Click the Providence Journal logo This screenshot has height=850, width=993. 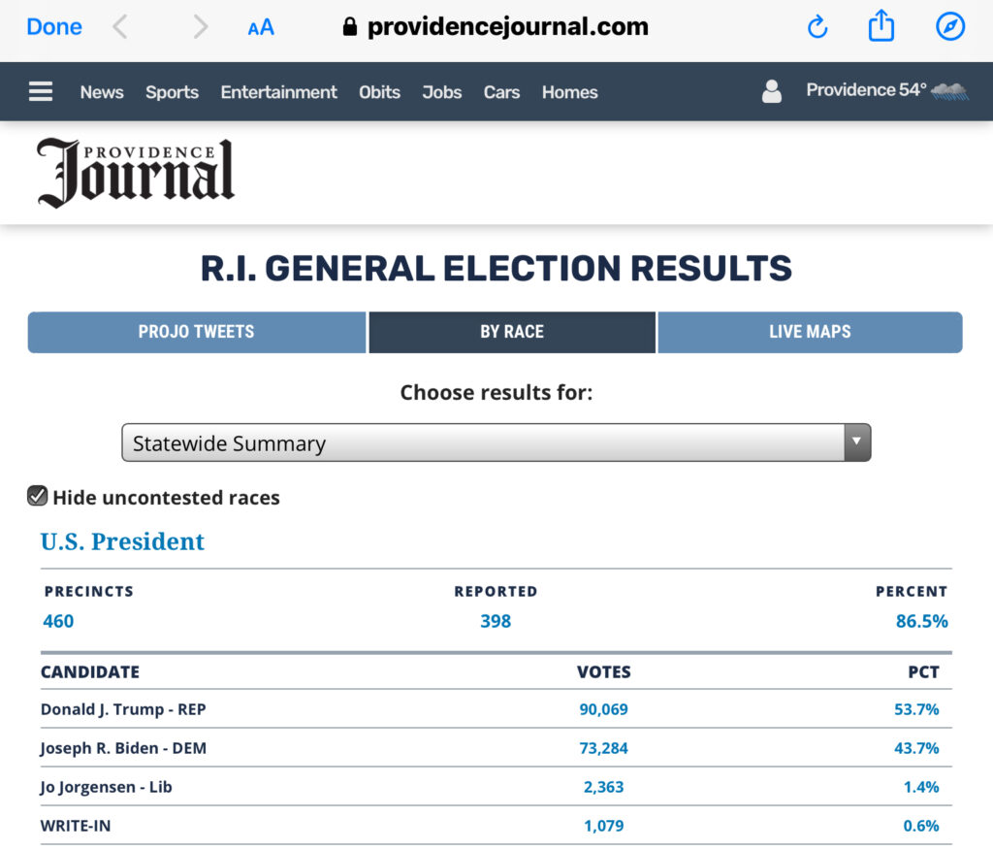pos(136,173)
